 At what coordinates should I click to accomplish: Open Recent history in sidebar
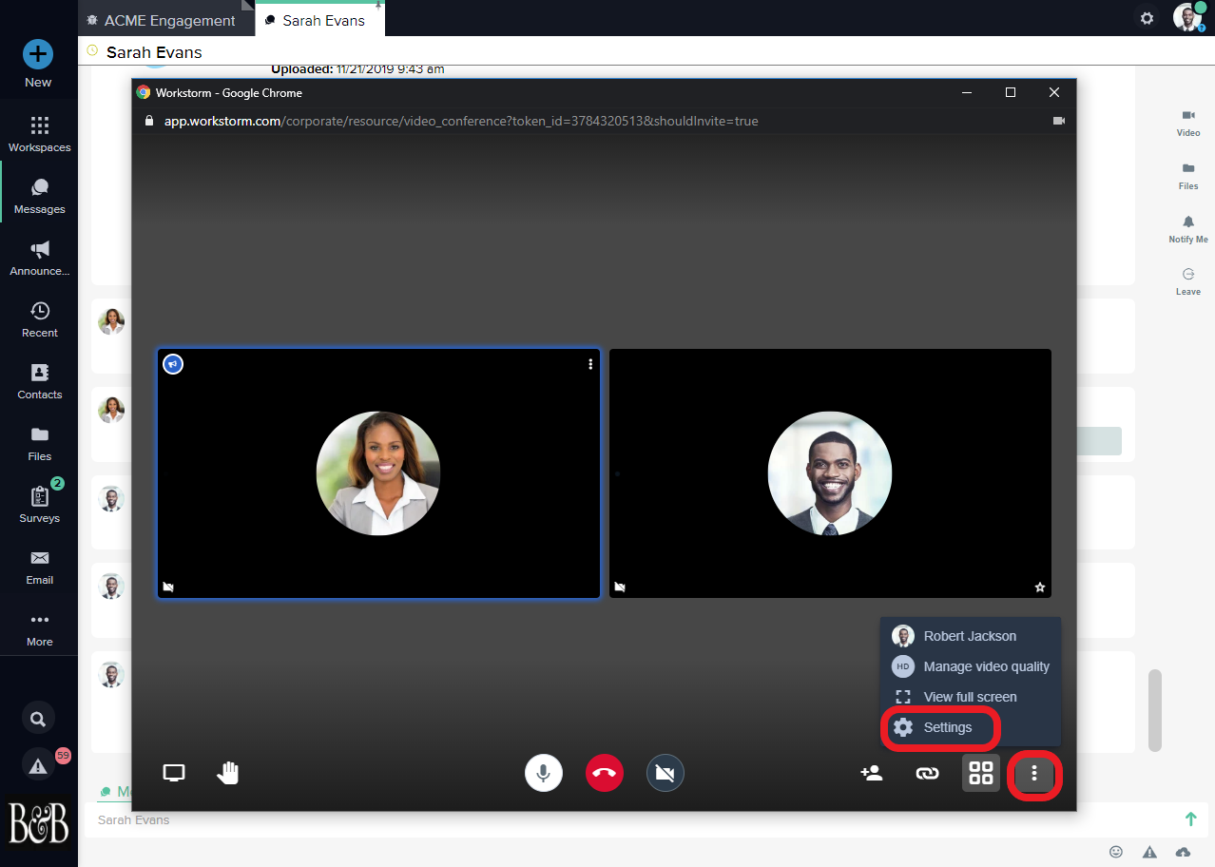click(x=39, y=319)
